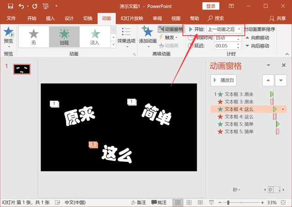
Task: Start slideshow from status bar icon
Action: pyautogui.click(x=211, y=202)
